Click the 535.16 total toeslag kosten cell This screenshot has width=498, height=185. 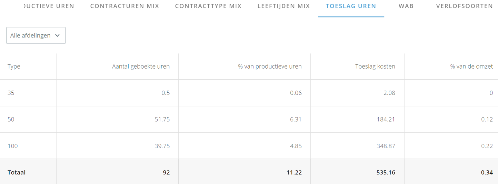pos(386,172)
